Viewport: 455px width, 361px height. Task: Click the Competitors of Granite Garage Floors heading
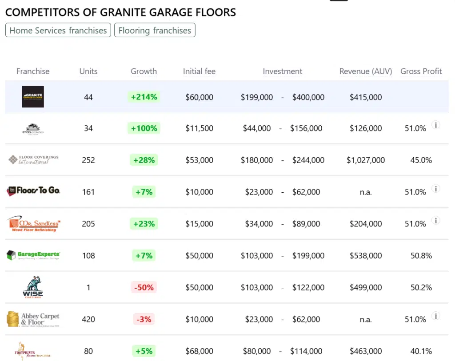point(120,12)
